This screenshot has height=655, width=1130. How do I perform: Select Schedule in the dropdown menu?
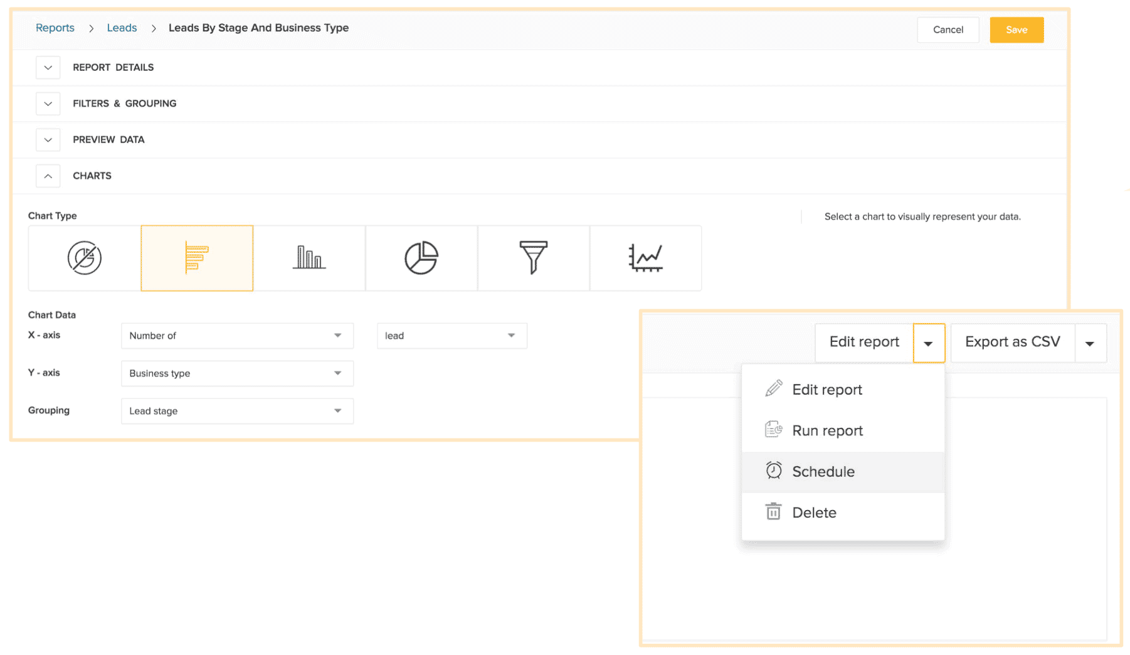823,472
